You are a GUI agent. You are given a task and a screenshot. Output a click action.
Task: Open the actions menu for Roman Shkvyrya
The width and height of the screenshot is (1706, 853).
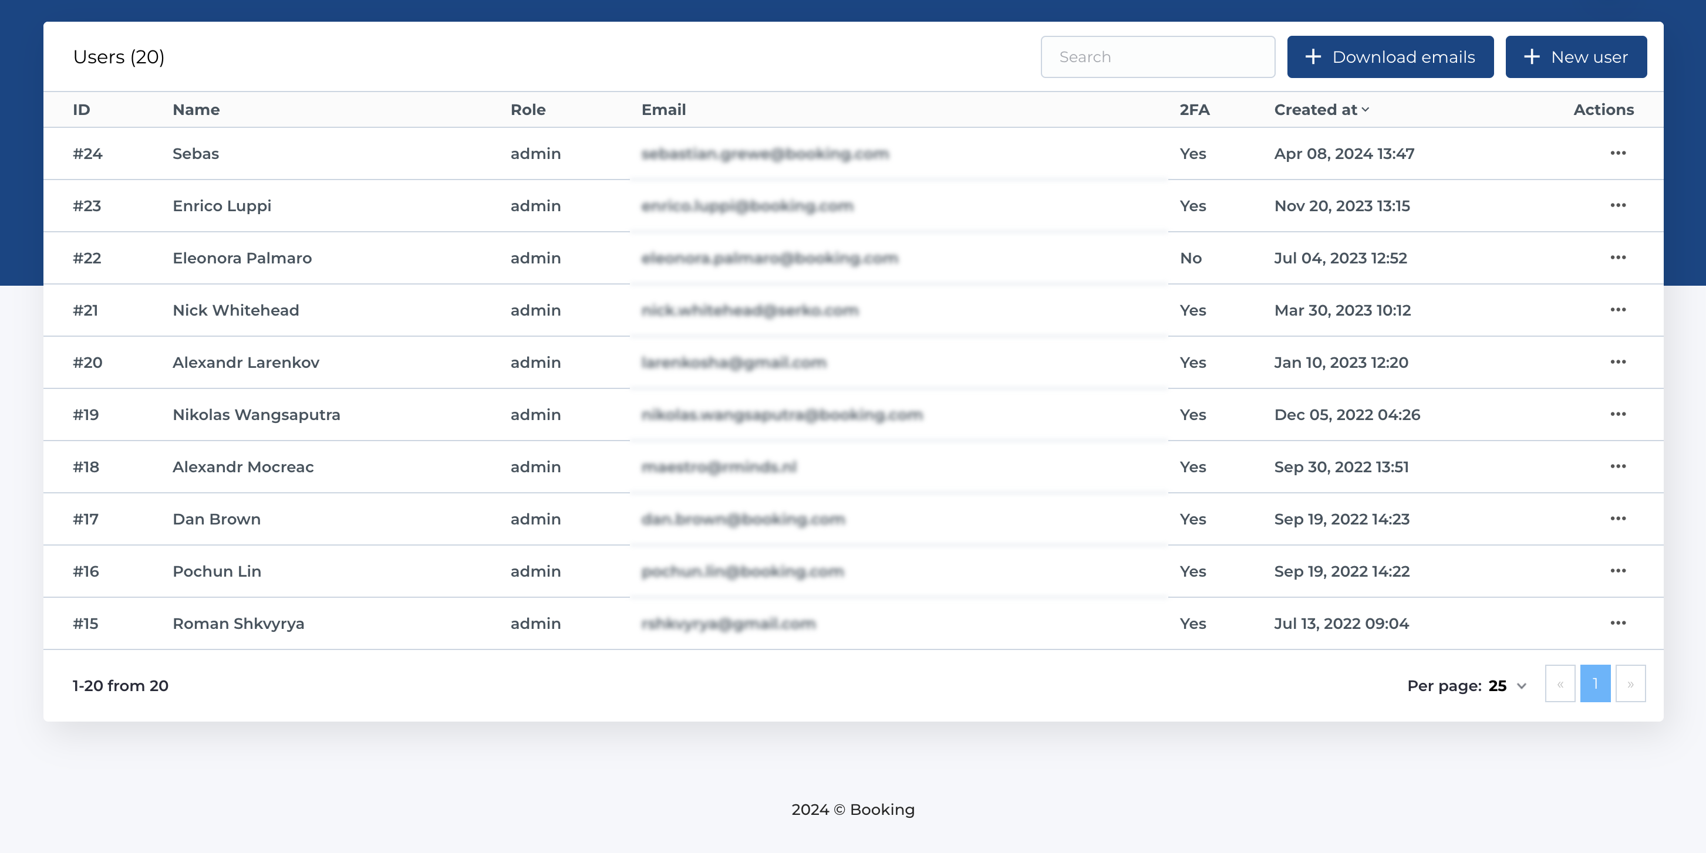pyautogui.click(x=1619, y=624)
